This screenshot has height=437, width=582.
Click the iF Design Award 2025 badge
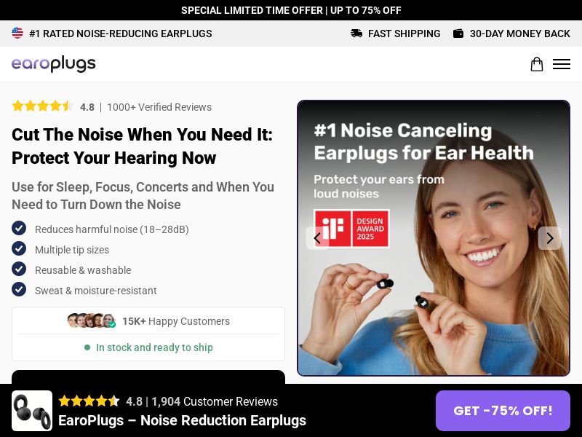click(351, 229)
